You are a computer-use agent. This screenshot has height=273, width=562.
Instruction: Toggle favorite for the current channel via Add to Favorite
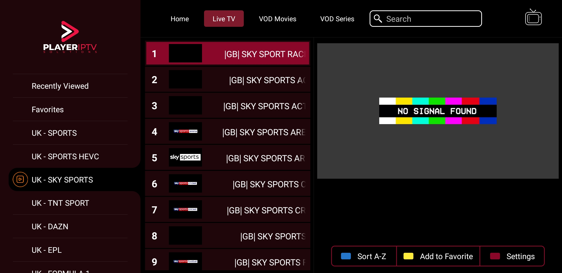446,256
